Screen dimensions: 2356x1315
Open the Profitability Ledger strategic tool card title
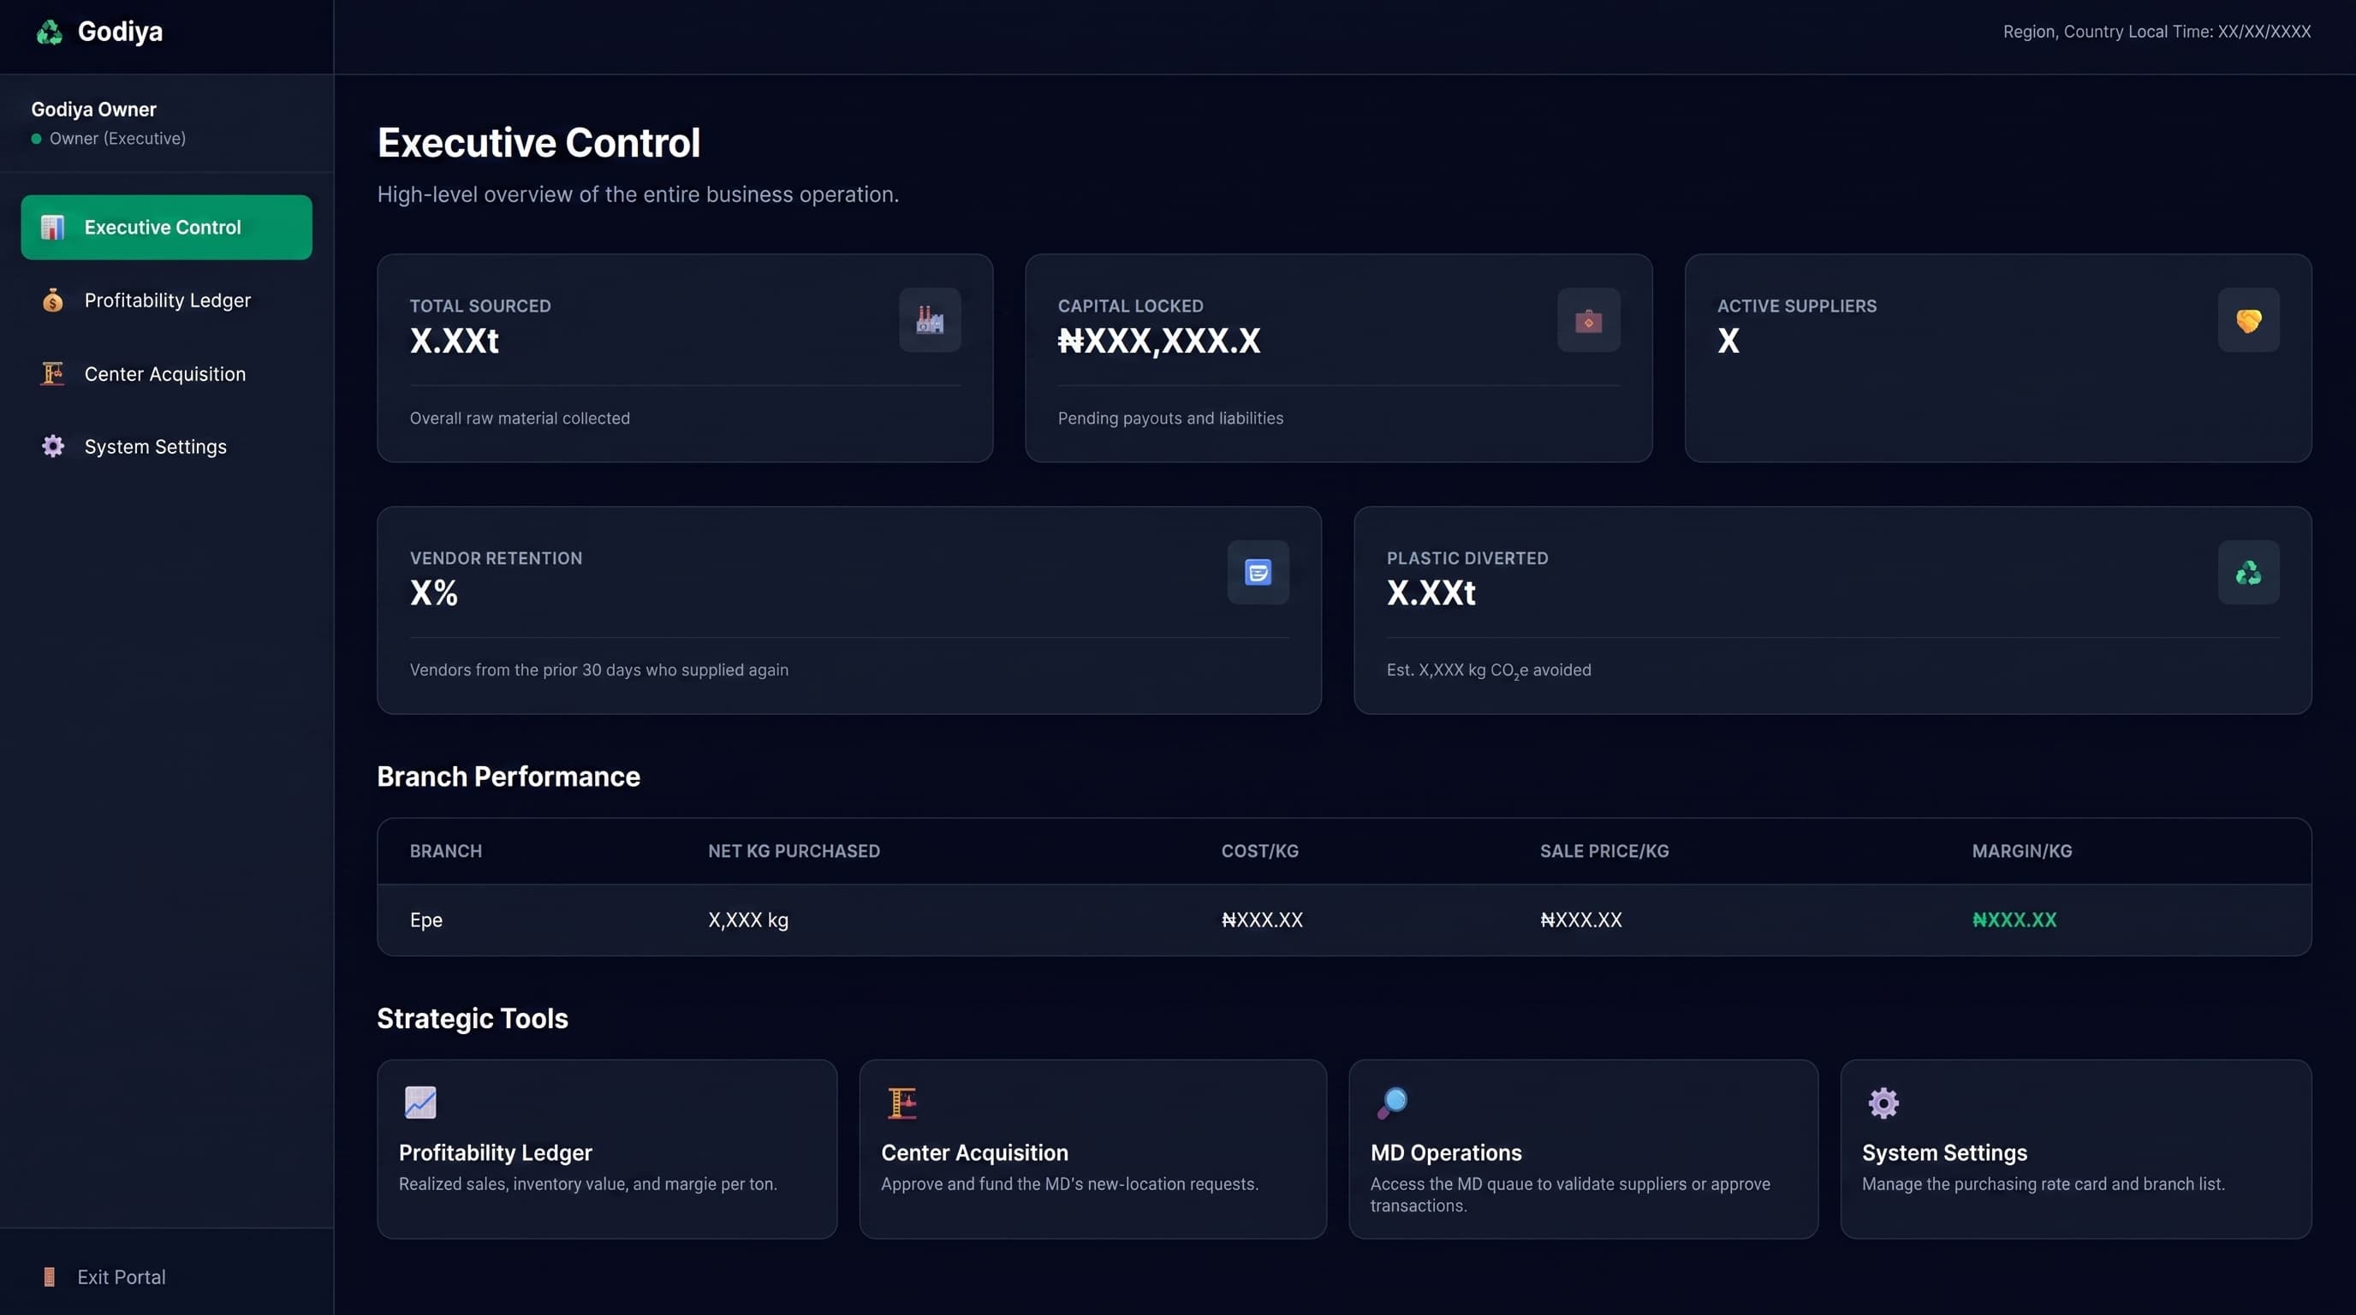495,1152
